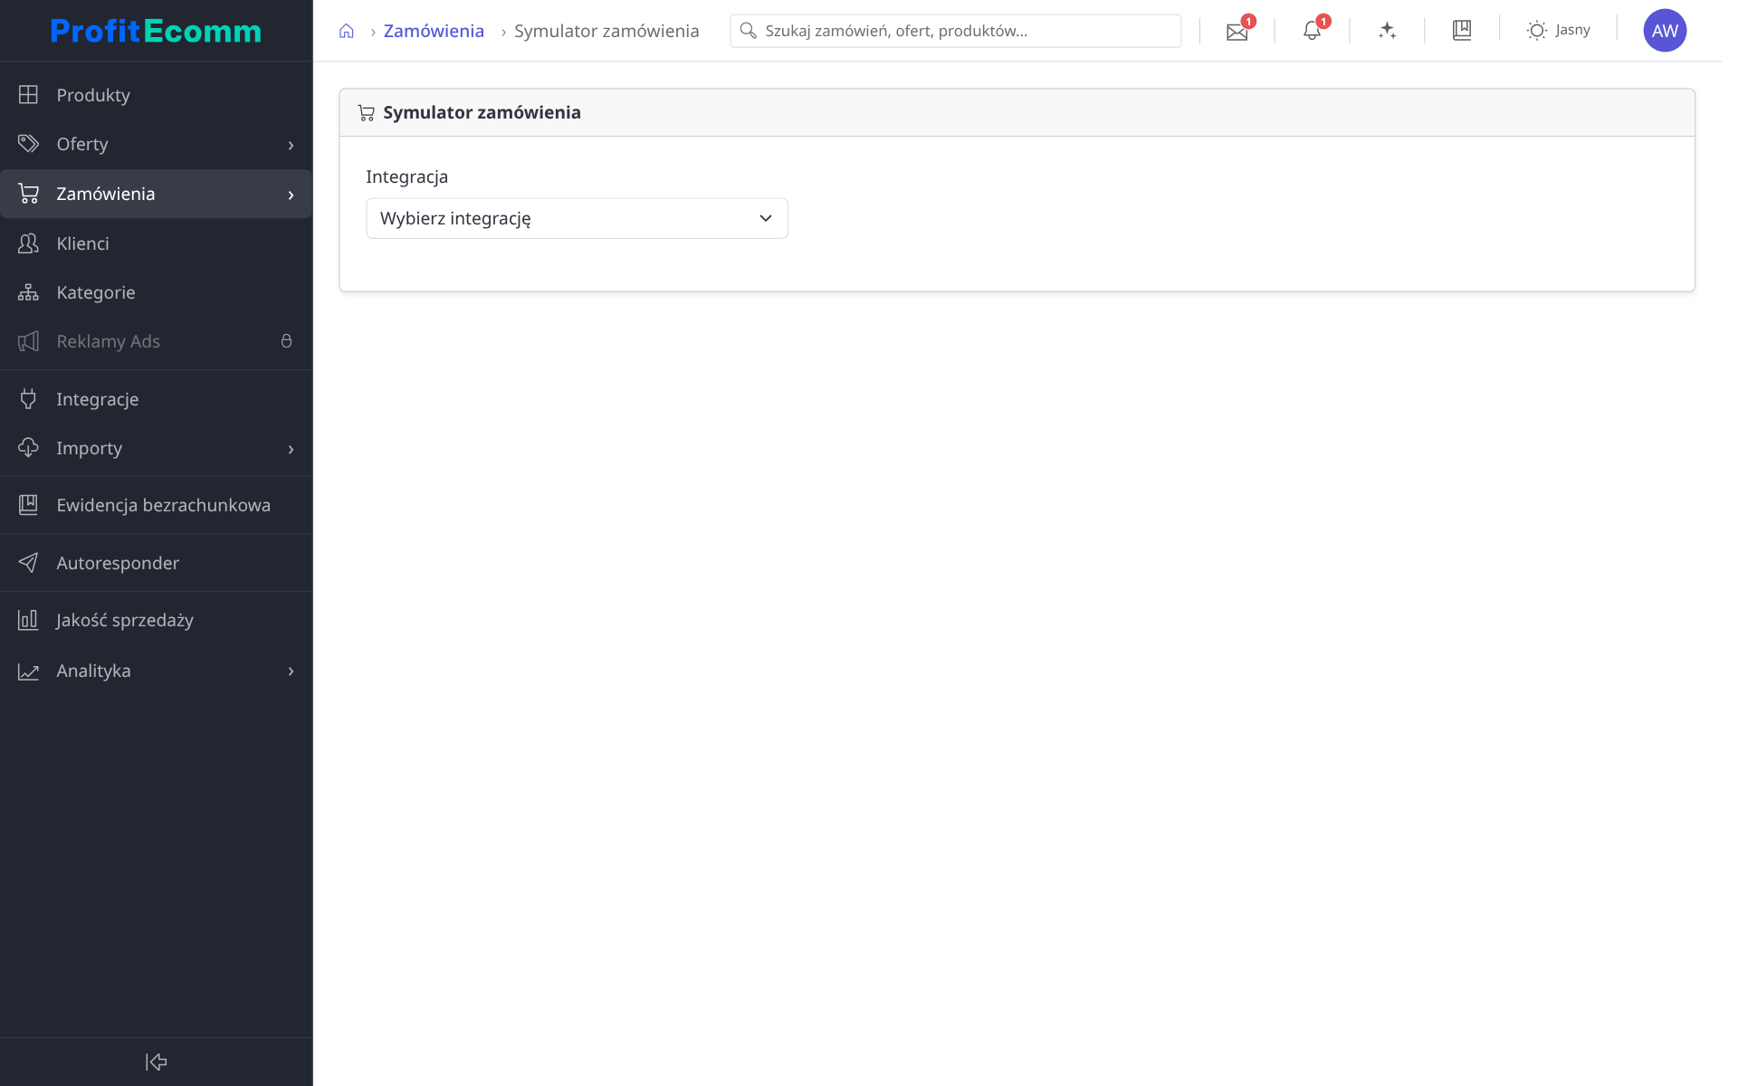Image resolution: width=1738 pixels, height=1086 pixels.
Task: Expand the Analityka sidebar submenu arrow
Action: click(x=291, y=671)
